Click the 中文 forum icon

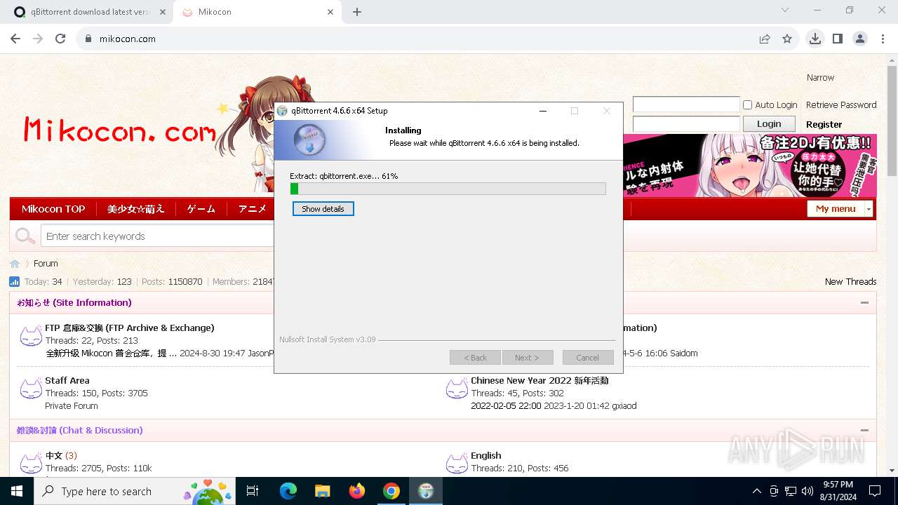(31, 464)
